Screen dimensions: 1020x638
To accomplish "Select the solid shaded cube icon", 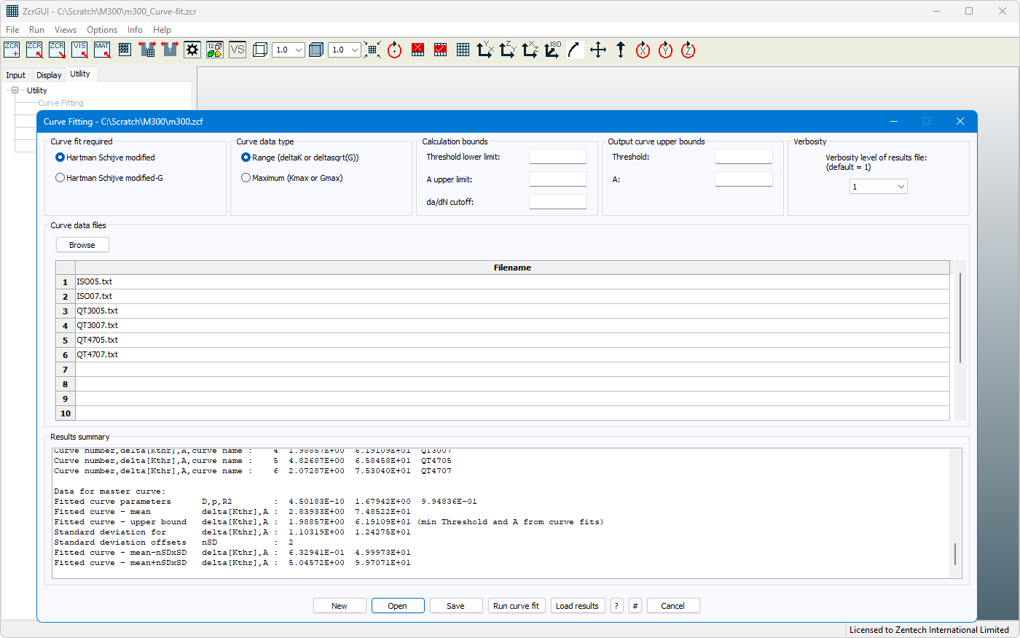I will tap(316, 50).
